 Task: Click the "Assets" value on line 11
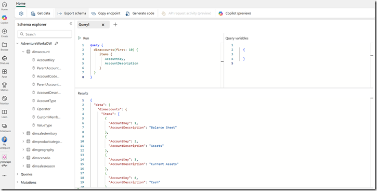tap(157, 146)
